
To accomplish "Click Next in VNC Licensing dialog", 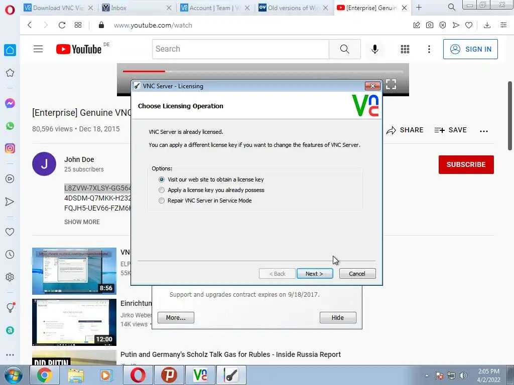I will [x=315, y=274].
